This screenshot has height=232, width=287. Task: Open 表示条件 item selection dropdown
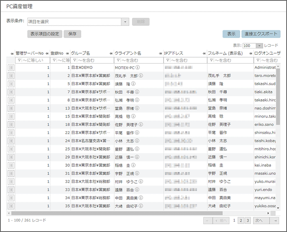[125, 22]
